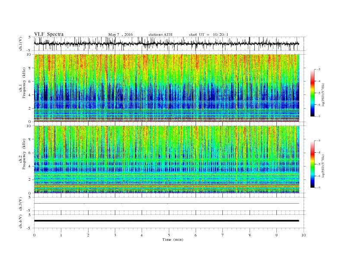
Task: Click the "-3" tick on ch.1 color bar
Action: click(319, 69)
